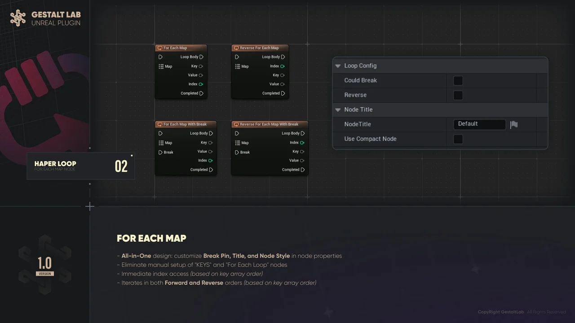Click the CopyRight GestaltLab text

click(x=500, y=312)
